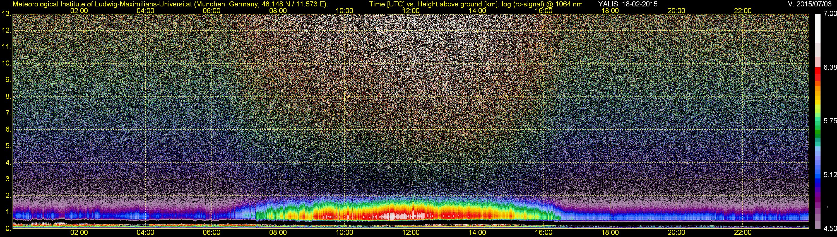This screenshot has height=237, width=837.
Task: Click the 14:00 label on the top time axis
Action: [477, 11]
